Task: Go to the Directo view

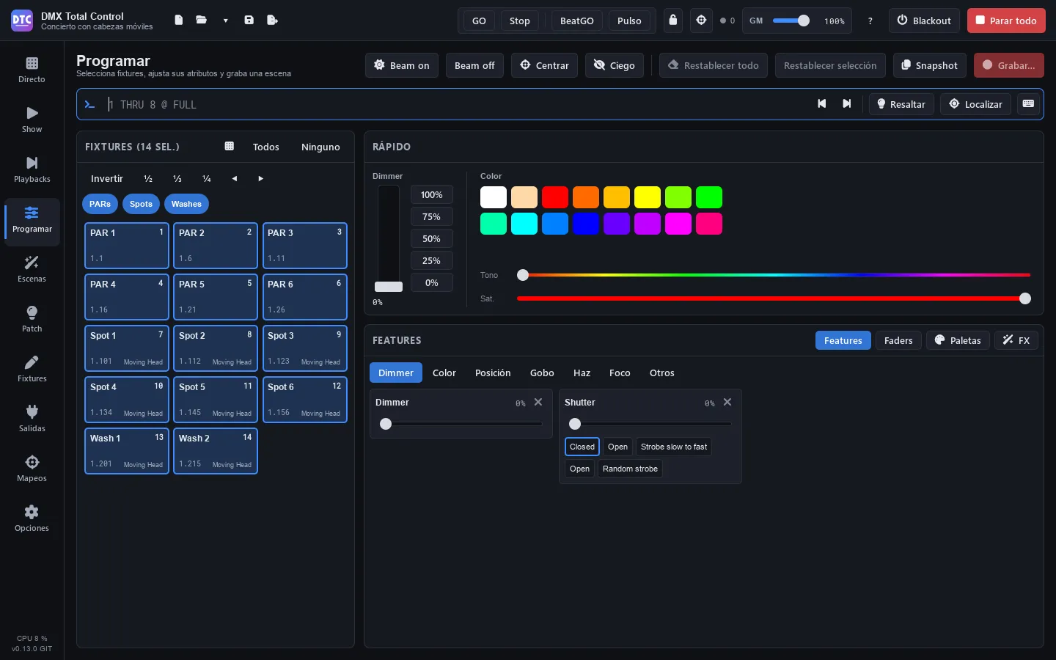Action: [32, 70]
